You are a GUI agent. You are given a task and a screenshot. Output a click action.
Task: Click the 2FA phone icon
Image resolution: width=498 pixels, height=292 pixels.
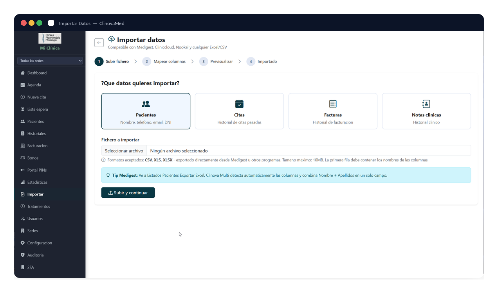23,267
